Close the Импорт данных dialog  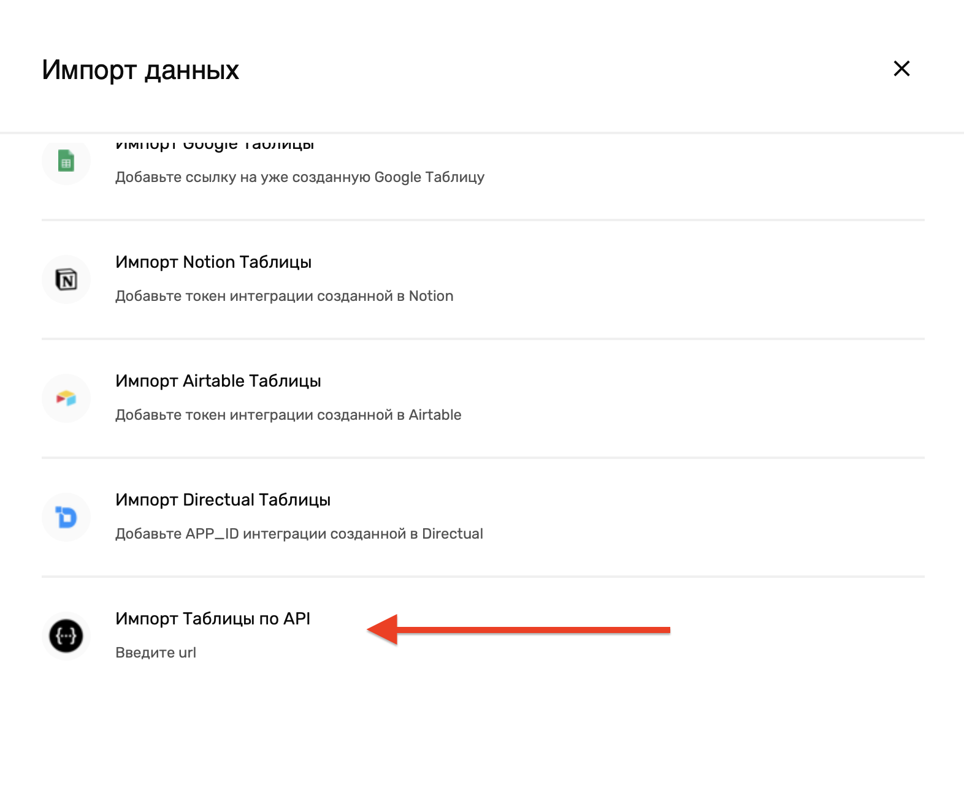pos(901,69)
